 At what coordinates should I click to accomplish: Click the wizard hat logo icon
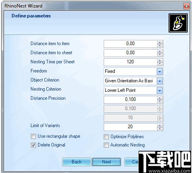point(178,23)
